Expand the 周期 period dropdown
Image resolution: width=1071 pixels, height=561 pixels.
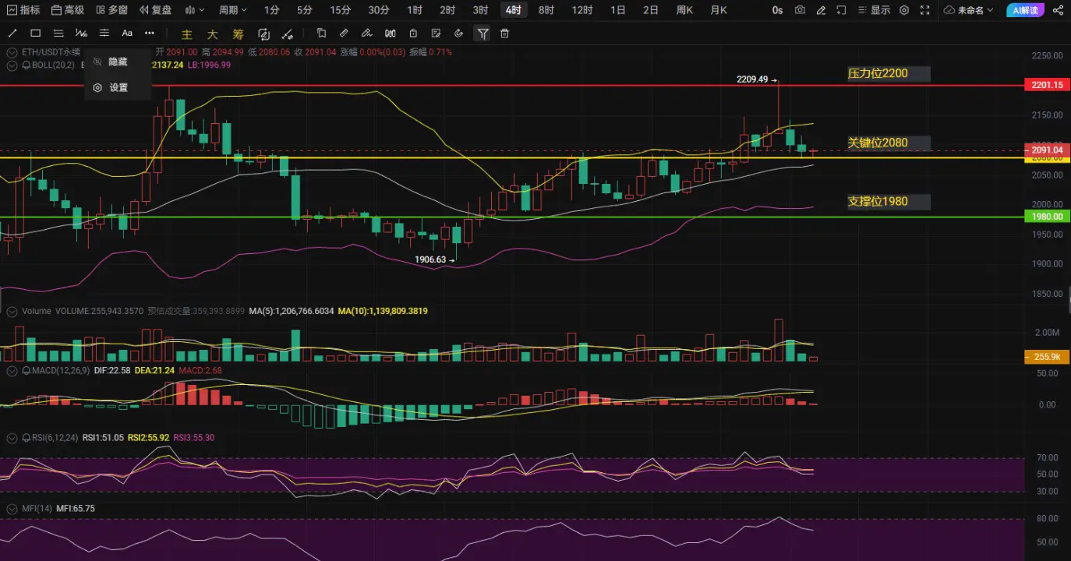[232, 10]
